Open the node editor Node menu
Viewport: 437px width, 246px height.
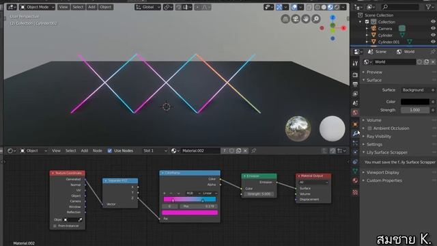point(97,151)
